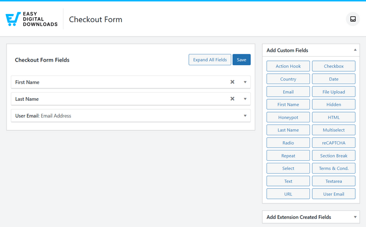Viewport: 366px width, 227px height.
Task: Add a Checkbox custom field
Action: point(334,66)
